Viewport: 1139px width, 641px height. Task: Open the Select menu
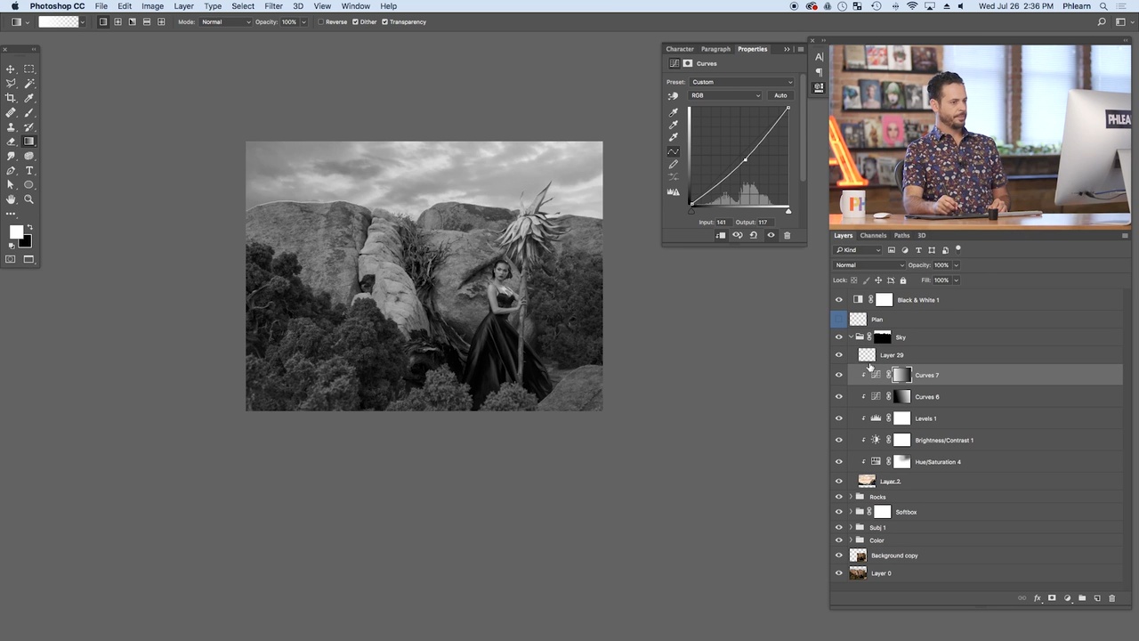[x=243, y=6]
